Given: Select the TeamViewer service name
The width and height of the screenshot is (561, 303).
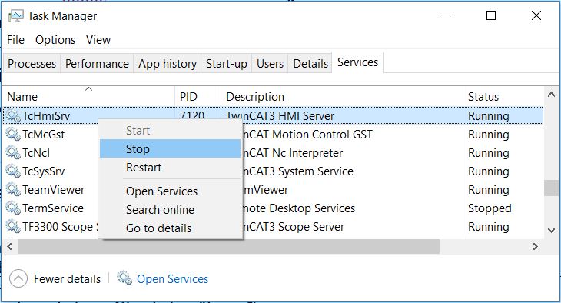Looking at the screenshot, I should coord(54,189).
